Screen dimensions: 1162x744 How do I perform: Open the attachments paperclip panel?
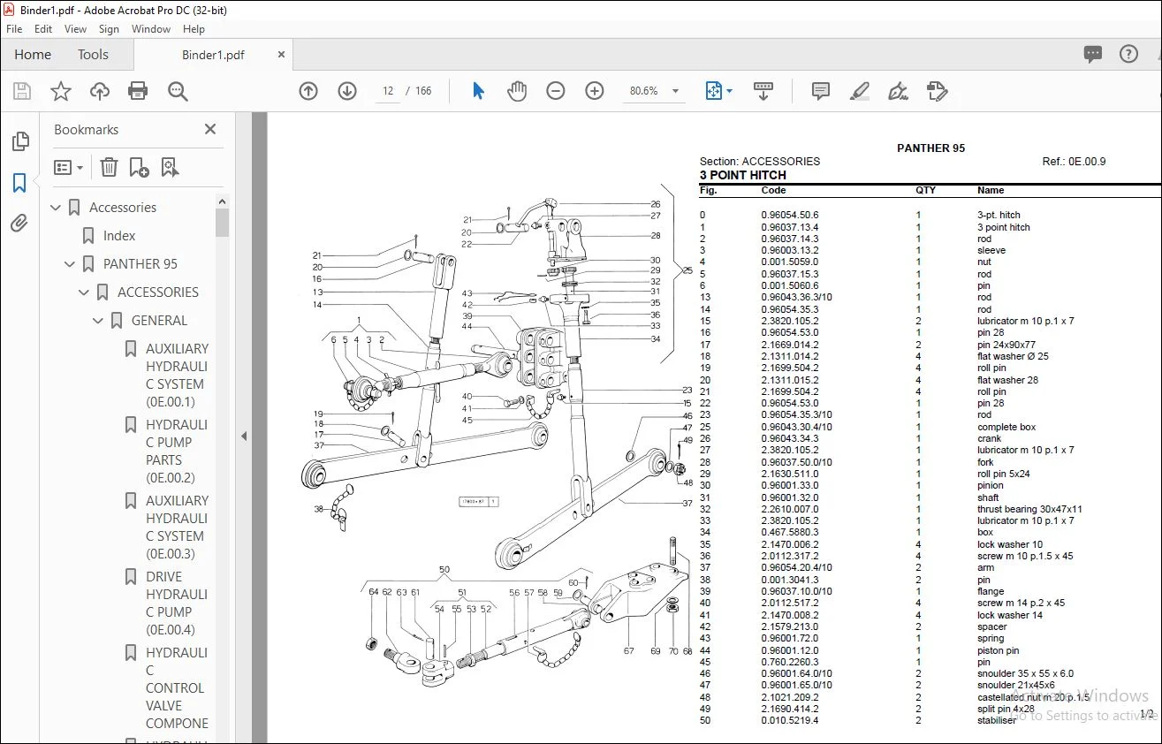pos(19,223)
